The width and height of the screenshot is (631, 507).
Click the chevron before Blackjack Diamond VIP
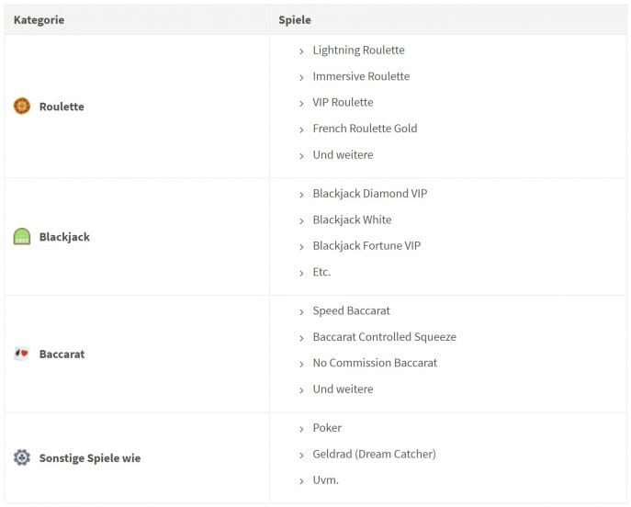pyautogui.click(x=301, y=195)
